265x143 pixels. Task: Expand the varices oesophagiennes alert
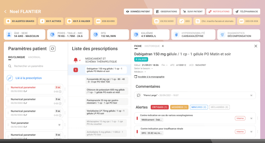click(251, 118)
